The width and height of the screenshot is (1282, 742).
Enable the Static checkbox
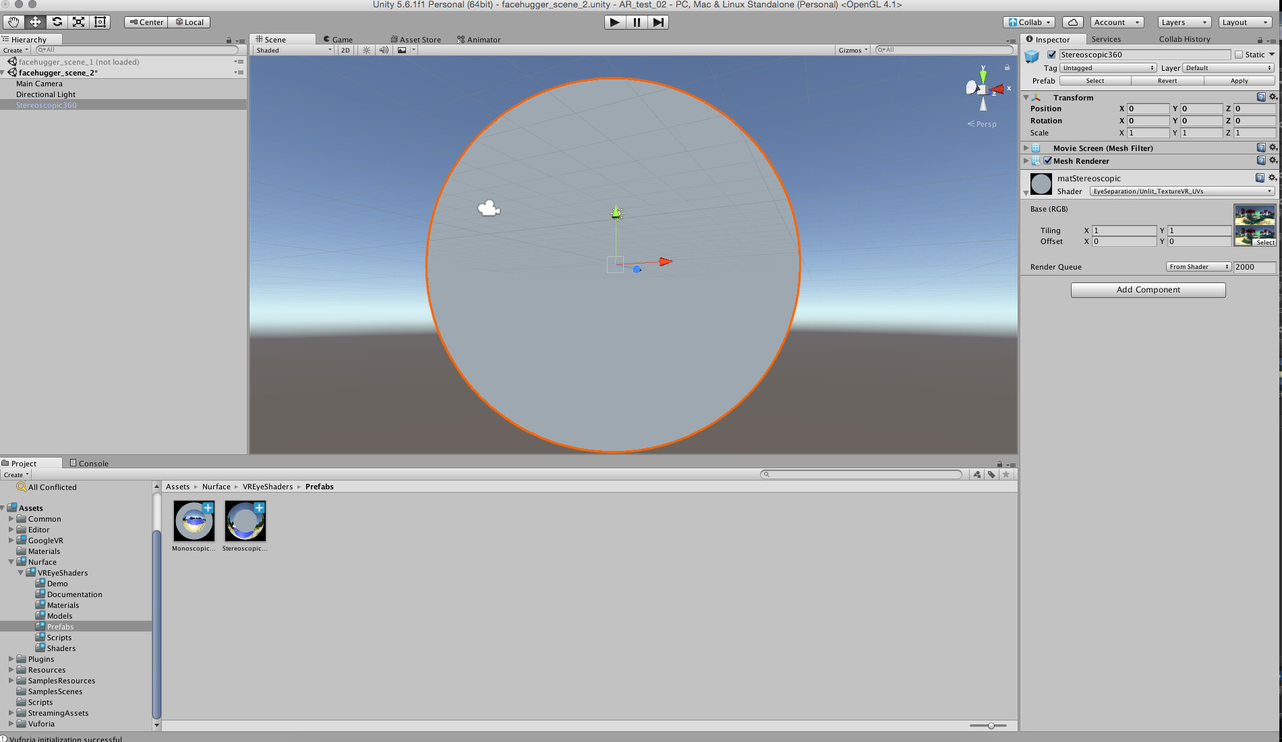(1238, 55)
